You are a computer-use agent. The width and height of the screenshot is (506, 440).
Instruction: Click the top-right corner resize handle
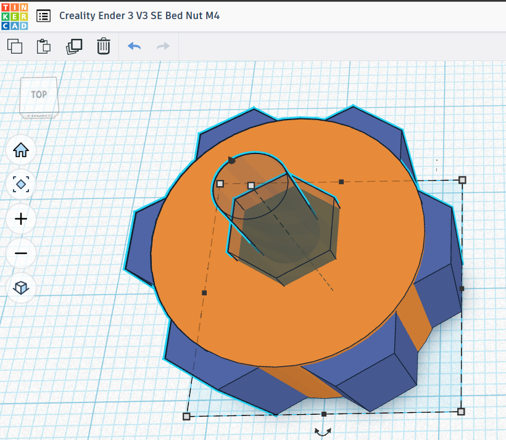pyautogui.click(x=462, y=180)
